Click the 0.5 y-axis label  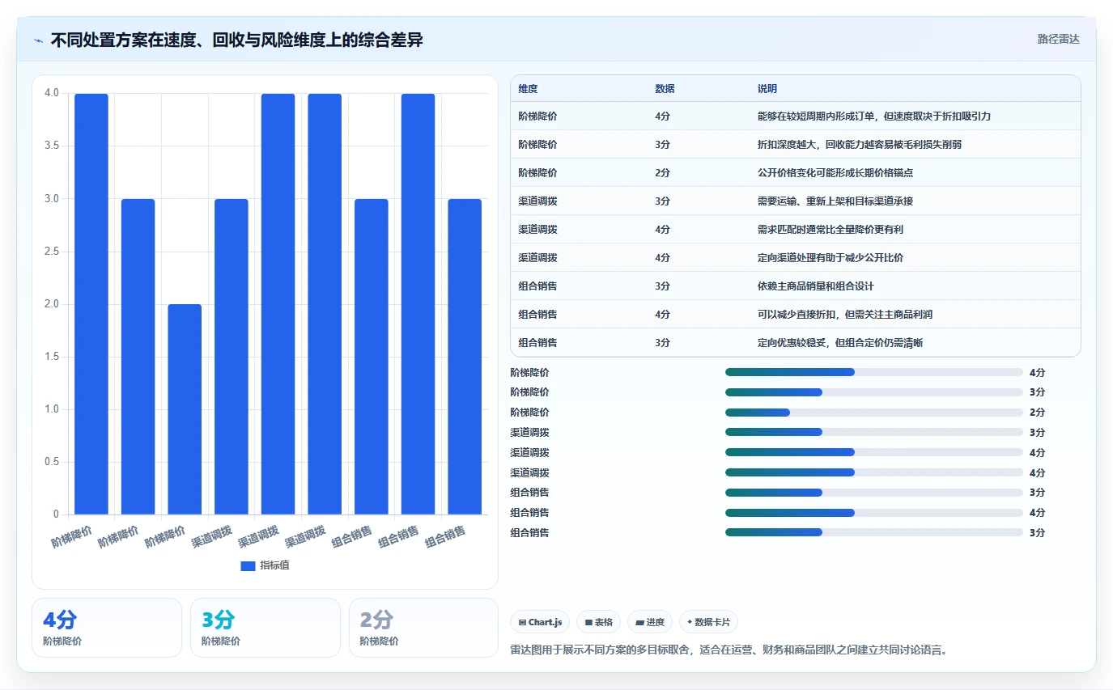point(52,462)
